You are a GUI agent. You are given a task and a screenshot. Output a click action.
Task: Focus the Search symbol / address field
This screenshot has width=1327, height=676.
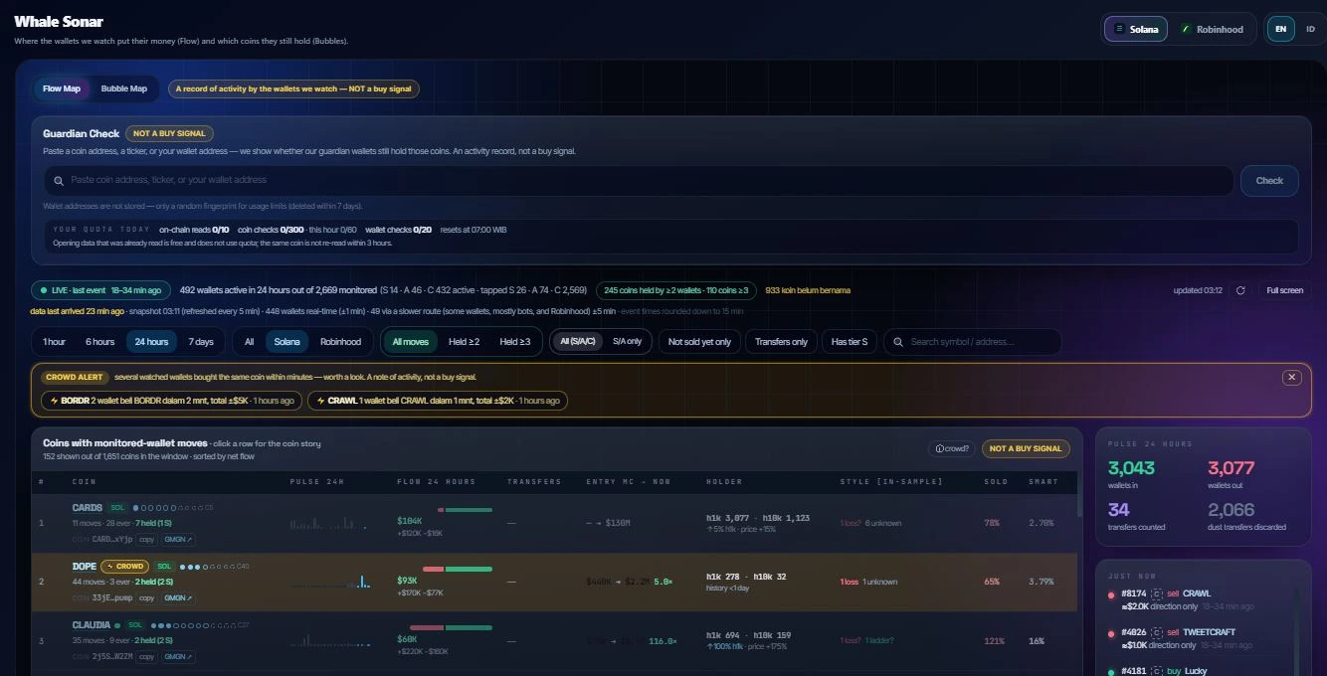click(972, 342)
